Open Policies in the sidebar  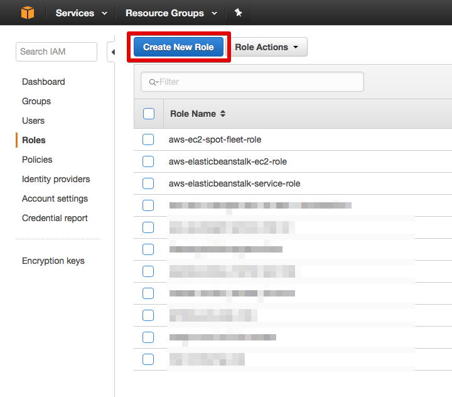point(37,160)
